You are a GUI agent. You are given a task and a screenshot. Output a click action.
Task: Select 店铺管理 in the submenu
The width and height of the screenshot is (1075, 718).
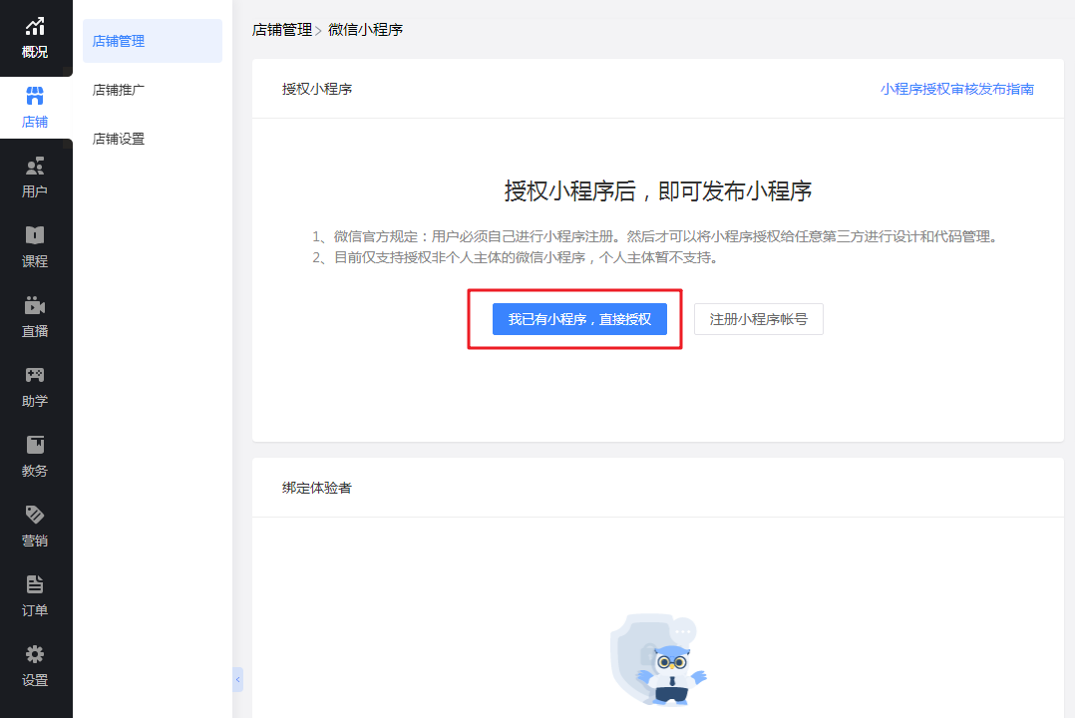click(x=153, y=41)
